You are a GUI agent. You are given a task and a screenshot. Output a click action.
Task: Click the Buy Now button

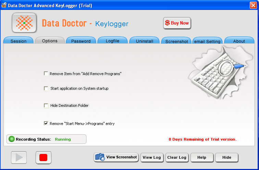(x=177, y=23)
